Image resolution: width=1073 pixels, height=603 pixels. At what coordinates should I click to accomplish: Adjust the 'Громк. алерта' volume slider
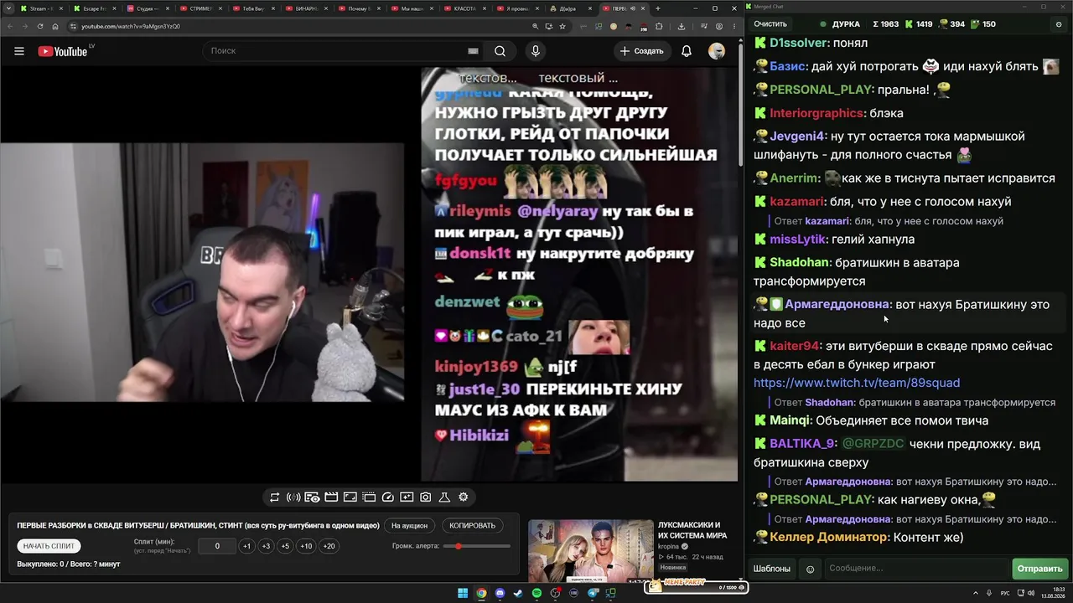[x=476, y=546]
